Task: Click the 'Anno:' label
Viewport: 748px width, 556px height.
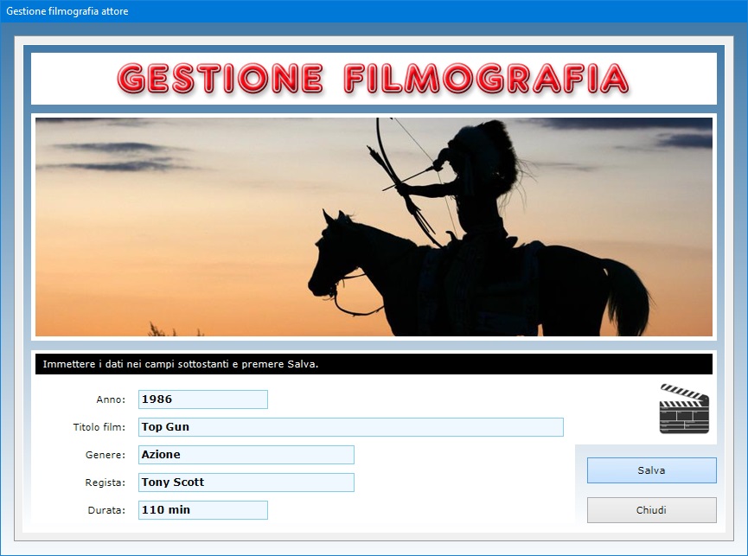Action: pos(111,399)
